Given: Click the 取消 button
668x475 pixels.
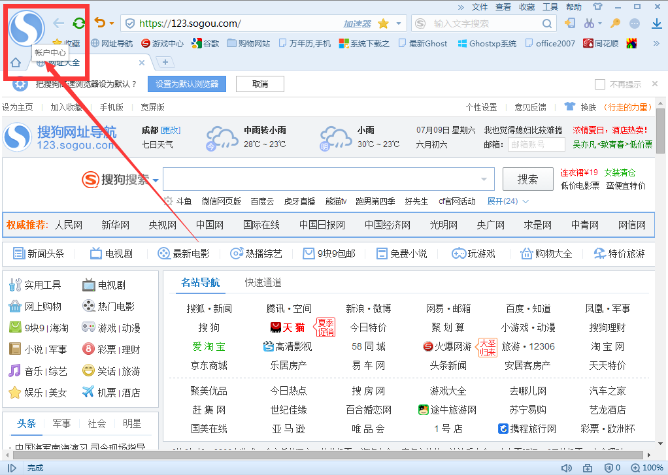Looking at the screenshot, I should 260,84.
